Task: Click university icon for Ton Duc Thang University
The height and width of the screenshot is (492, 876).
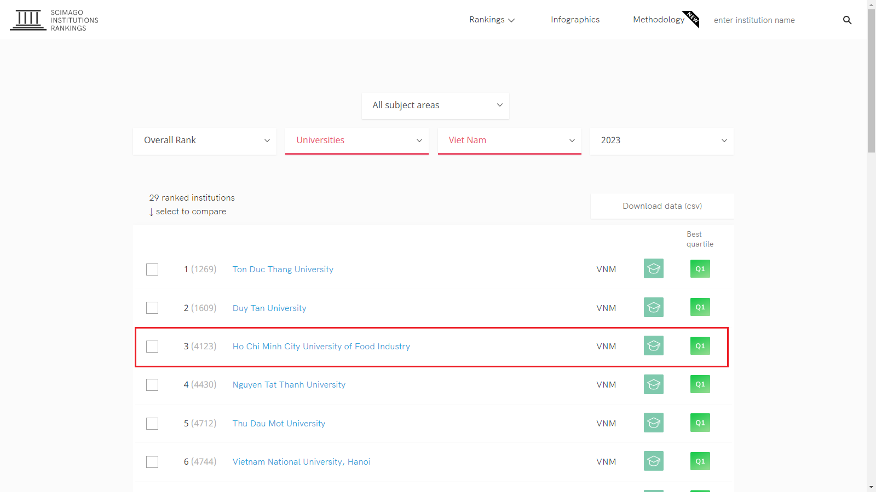Action: tap(654, 268)
